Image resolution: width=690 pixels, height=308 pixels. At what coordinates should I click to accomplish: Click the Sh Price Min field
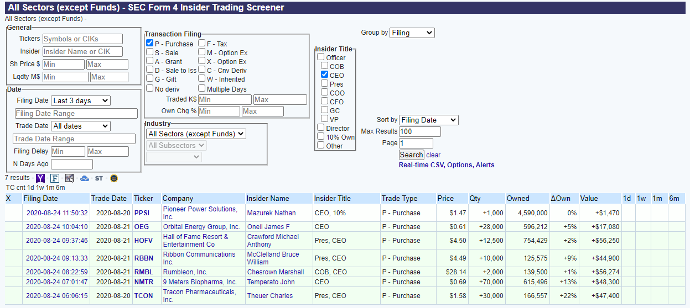(x=64, y=64)
